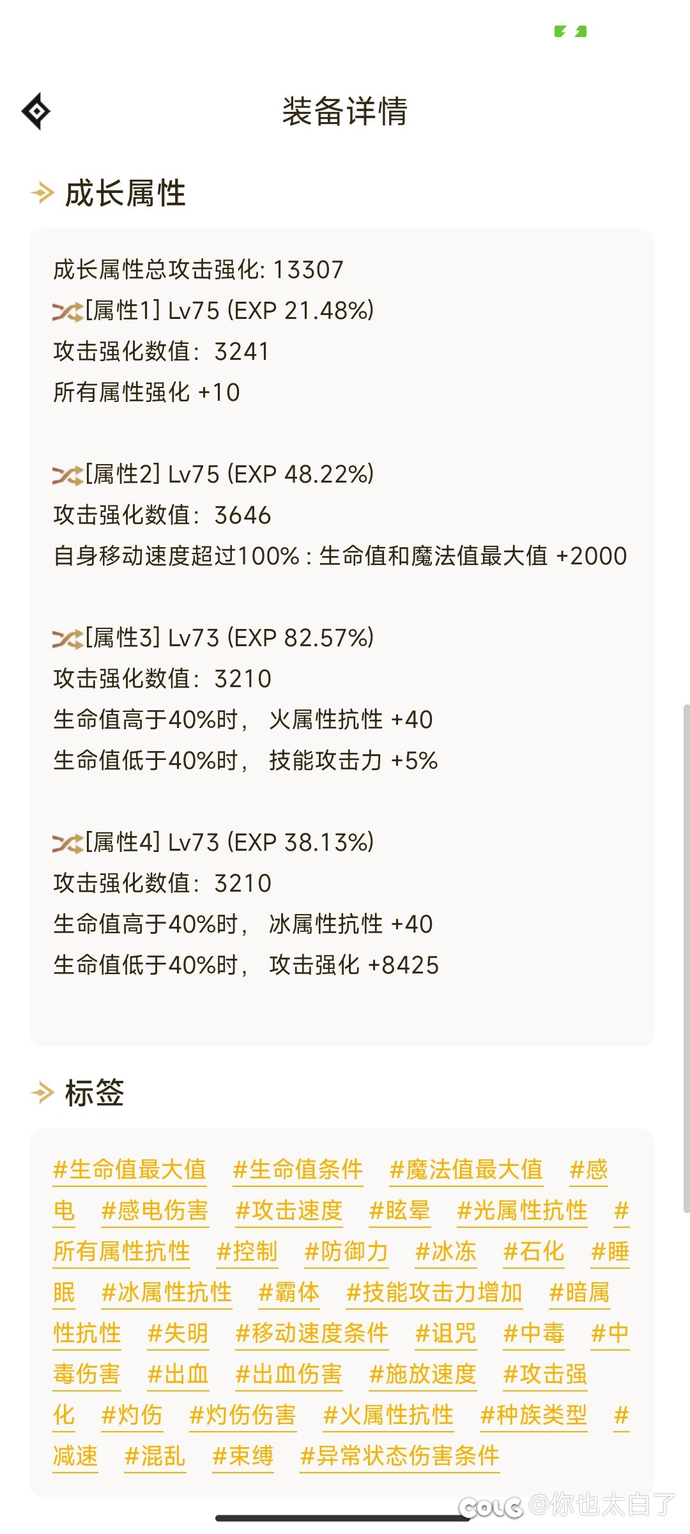Tap the shuffle icon beside 属性1
Viewport: 690px width, 1534px height.
(68, 312)
